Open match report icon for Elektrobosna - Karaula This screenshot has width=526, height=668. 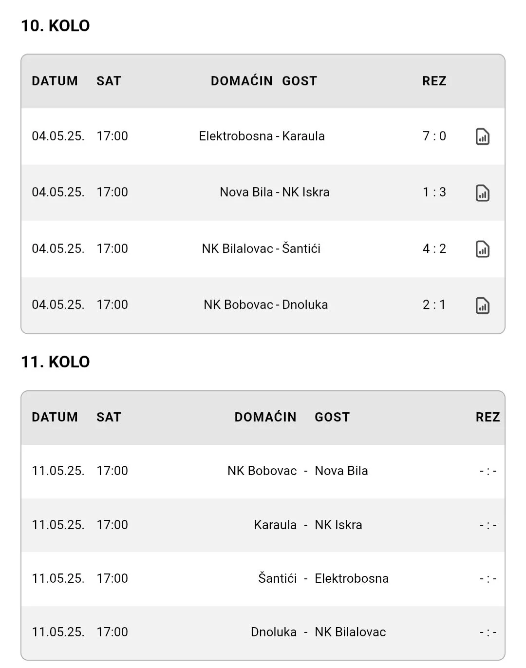(x=482, y=136)
